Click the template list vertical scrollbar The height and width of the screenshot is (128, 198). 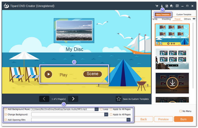click(x=193, y=55)
